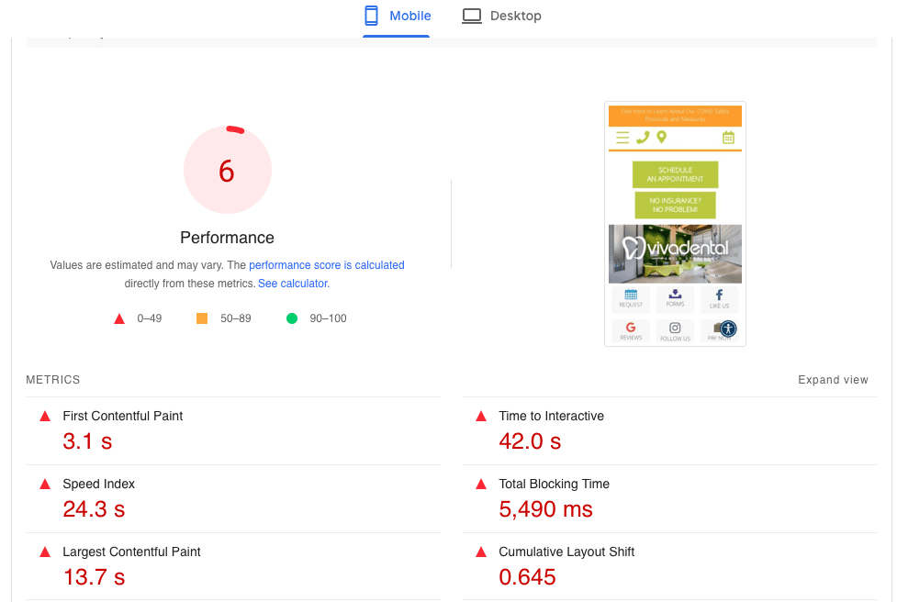Click the red triangle beside Total Blocking Time
This screenshot has width=897, height=602.
coord(481,485)
